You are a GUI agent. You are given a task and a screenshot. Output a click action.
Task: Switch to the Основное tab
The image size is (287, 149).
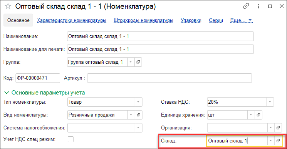[18, 20]
